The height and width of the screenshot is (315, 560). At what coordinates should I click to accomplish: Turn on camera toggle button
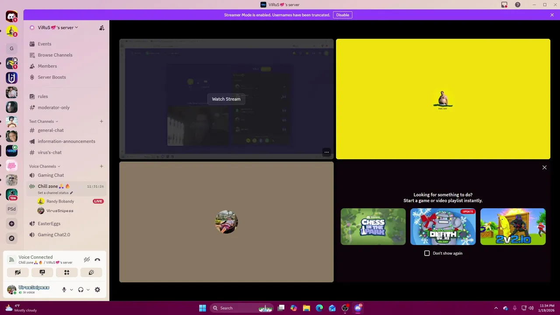pyautogui.click(x=18, y=272)
